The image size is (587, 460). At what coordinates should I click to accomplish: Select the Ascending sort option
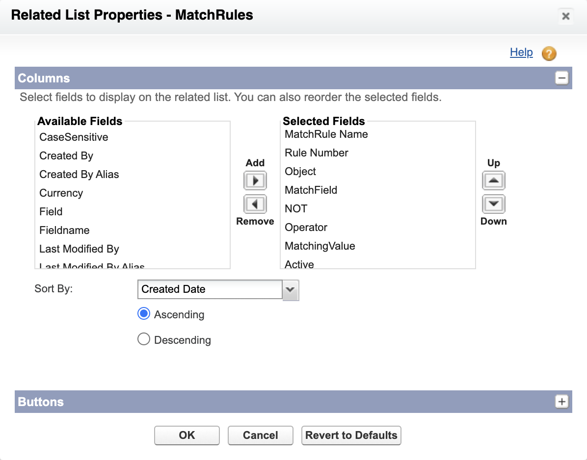(x=144, y=314)
